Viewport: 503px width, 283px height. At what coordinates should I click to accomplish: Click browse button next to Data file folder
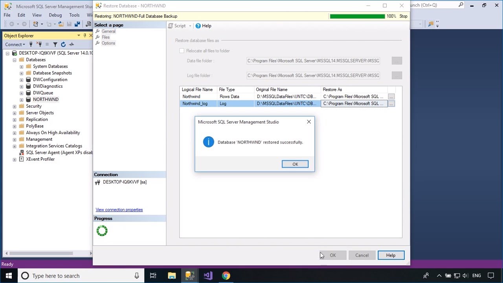[397, 61]
